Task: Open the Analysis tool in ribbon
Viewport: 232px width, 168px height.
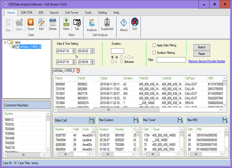Action: pos(91,24)
